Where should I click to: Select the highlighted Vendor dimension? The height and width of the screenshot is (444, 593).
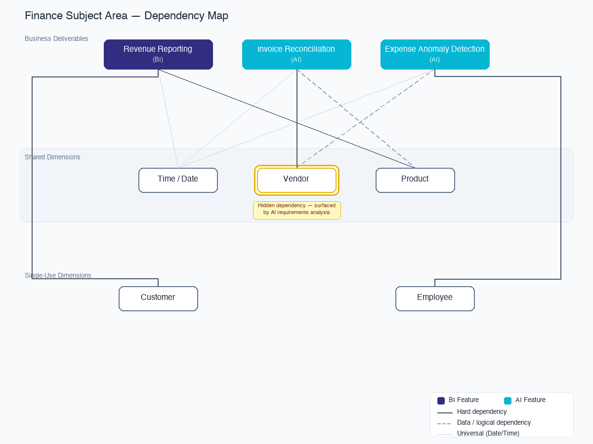click(296, 180)
